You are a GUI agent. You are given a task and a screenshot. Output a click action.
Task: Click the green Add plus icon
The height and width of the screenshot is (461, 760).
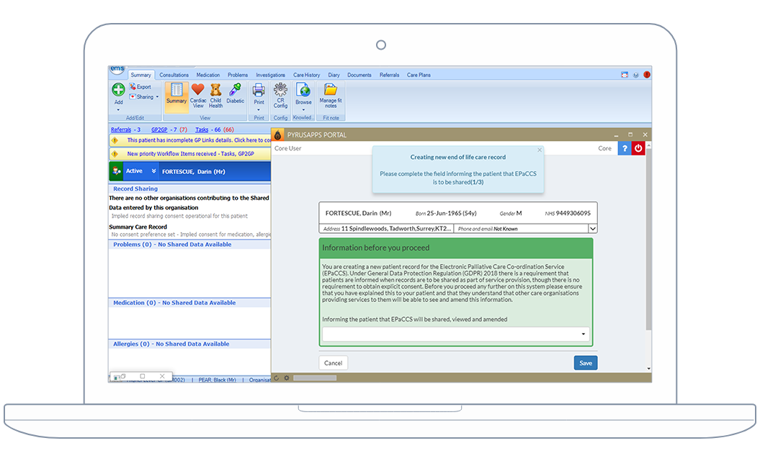[118, 89]
